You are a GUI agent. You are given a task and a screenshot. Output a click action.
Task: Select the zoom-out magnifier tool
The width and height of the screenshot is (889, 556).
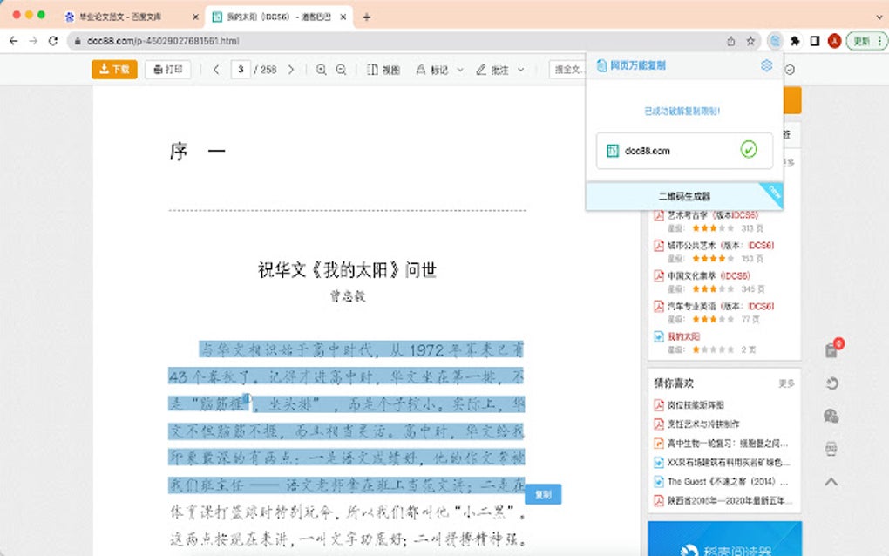pyautogui.click(x=341, y=70)
